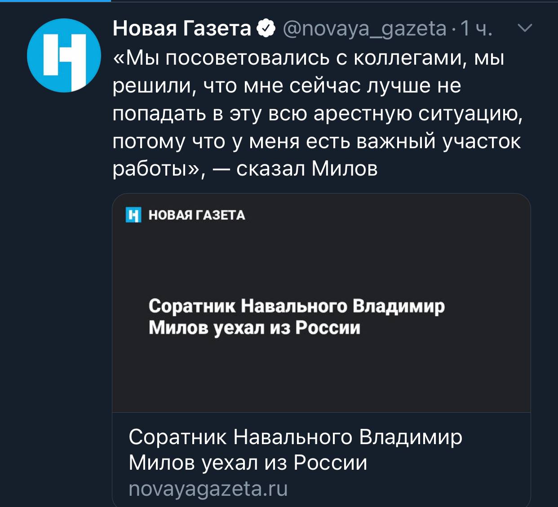Open the Новая Газета profile avatar
Image resolution: width=558 pixels, height=507 pixels.
point(64,55)
